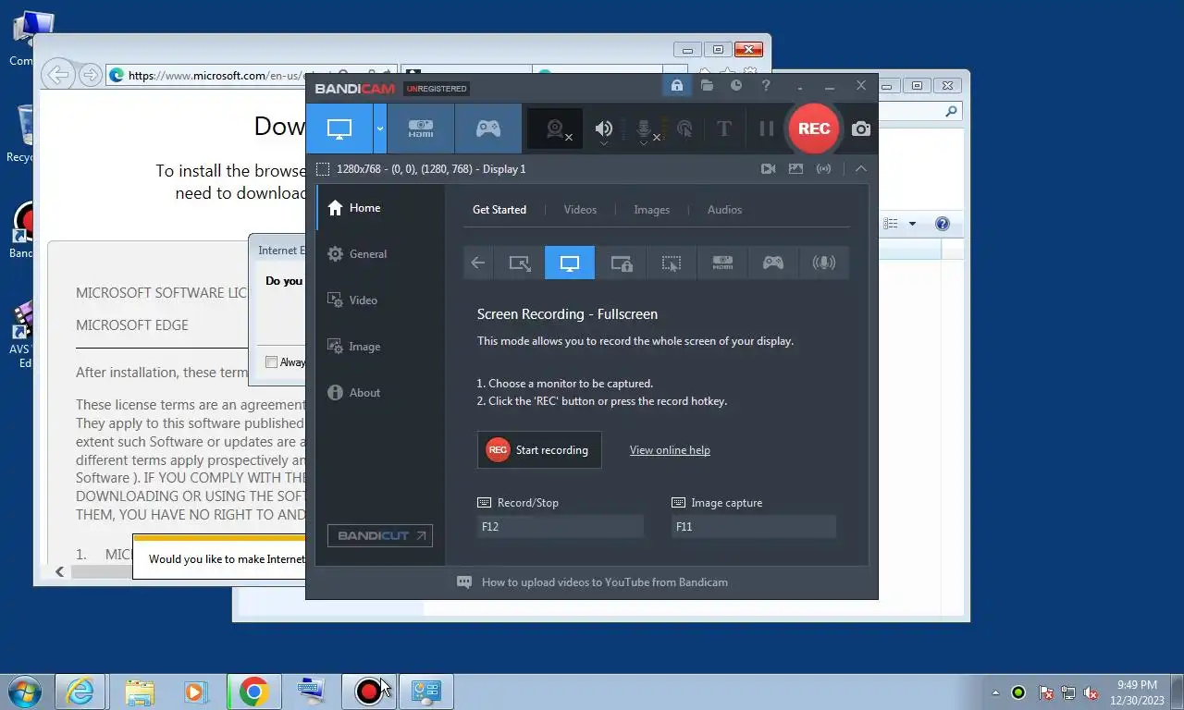1184x710 pixels.
Task: Open the screen recording mode dropdown arrow
Action: click(x=379, y=129)
